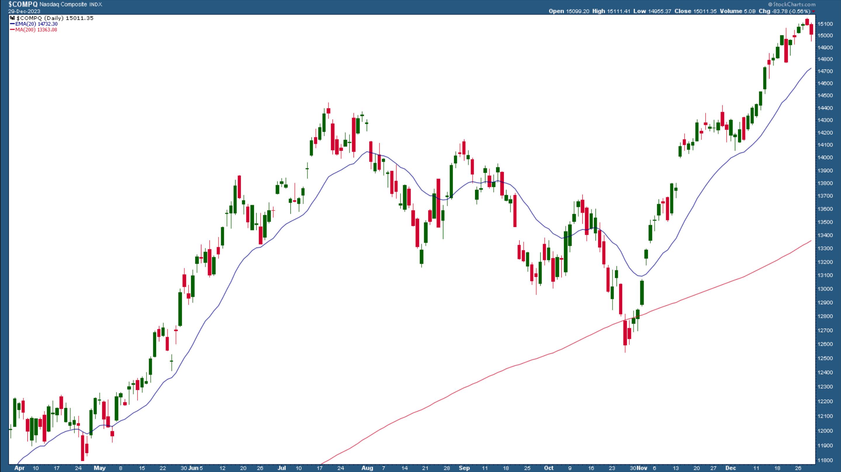The image size is (841, 472).
Task: Click the Dec month label on time axis
Action: coord(730,468)
